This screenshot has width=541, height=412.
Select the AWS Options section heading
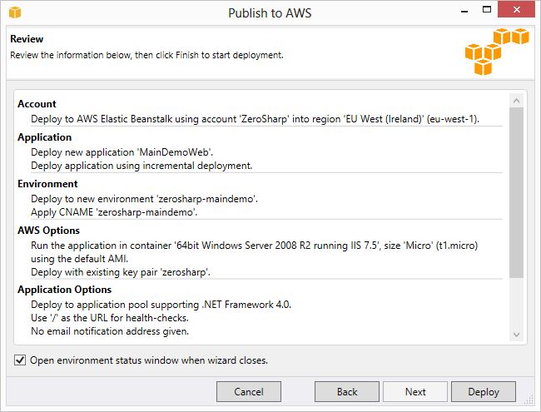tap(48, 231)
